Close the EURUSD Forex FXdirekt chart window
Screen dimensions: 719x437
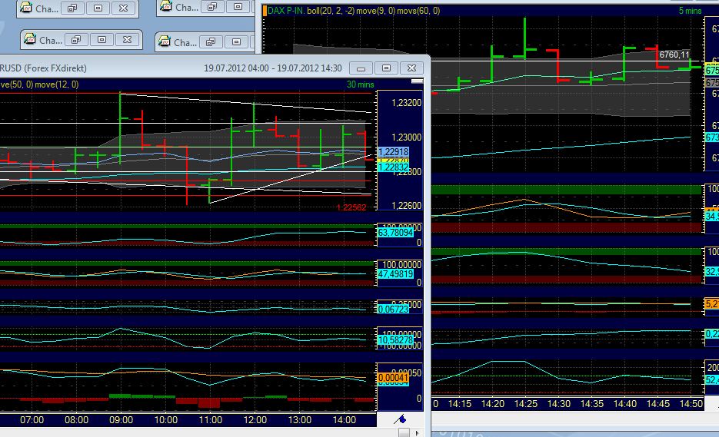[411, 68]
